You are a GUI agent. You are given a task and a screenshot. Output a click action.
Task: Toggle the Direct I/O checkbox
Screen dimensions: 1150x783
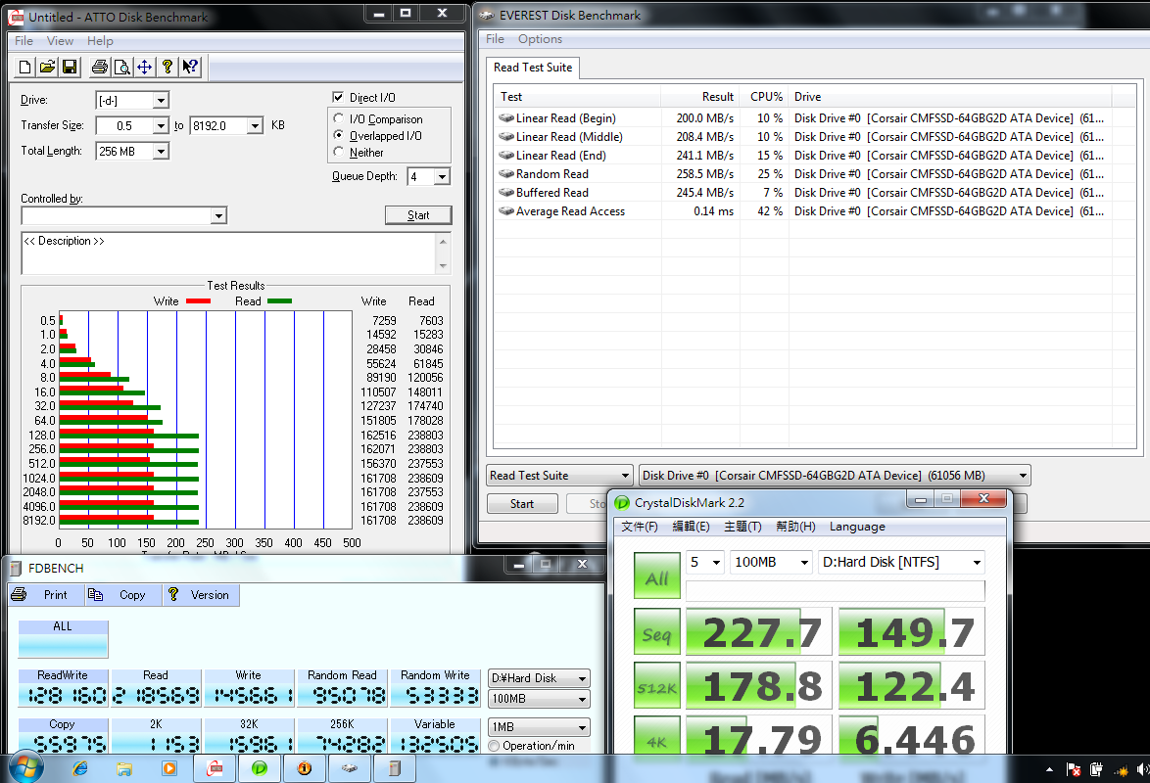(338, 97)
